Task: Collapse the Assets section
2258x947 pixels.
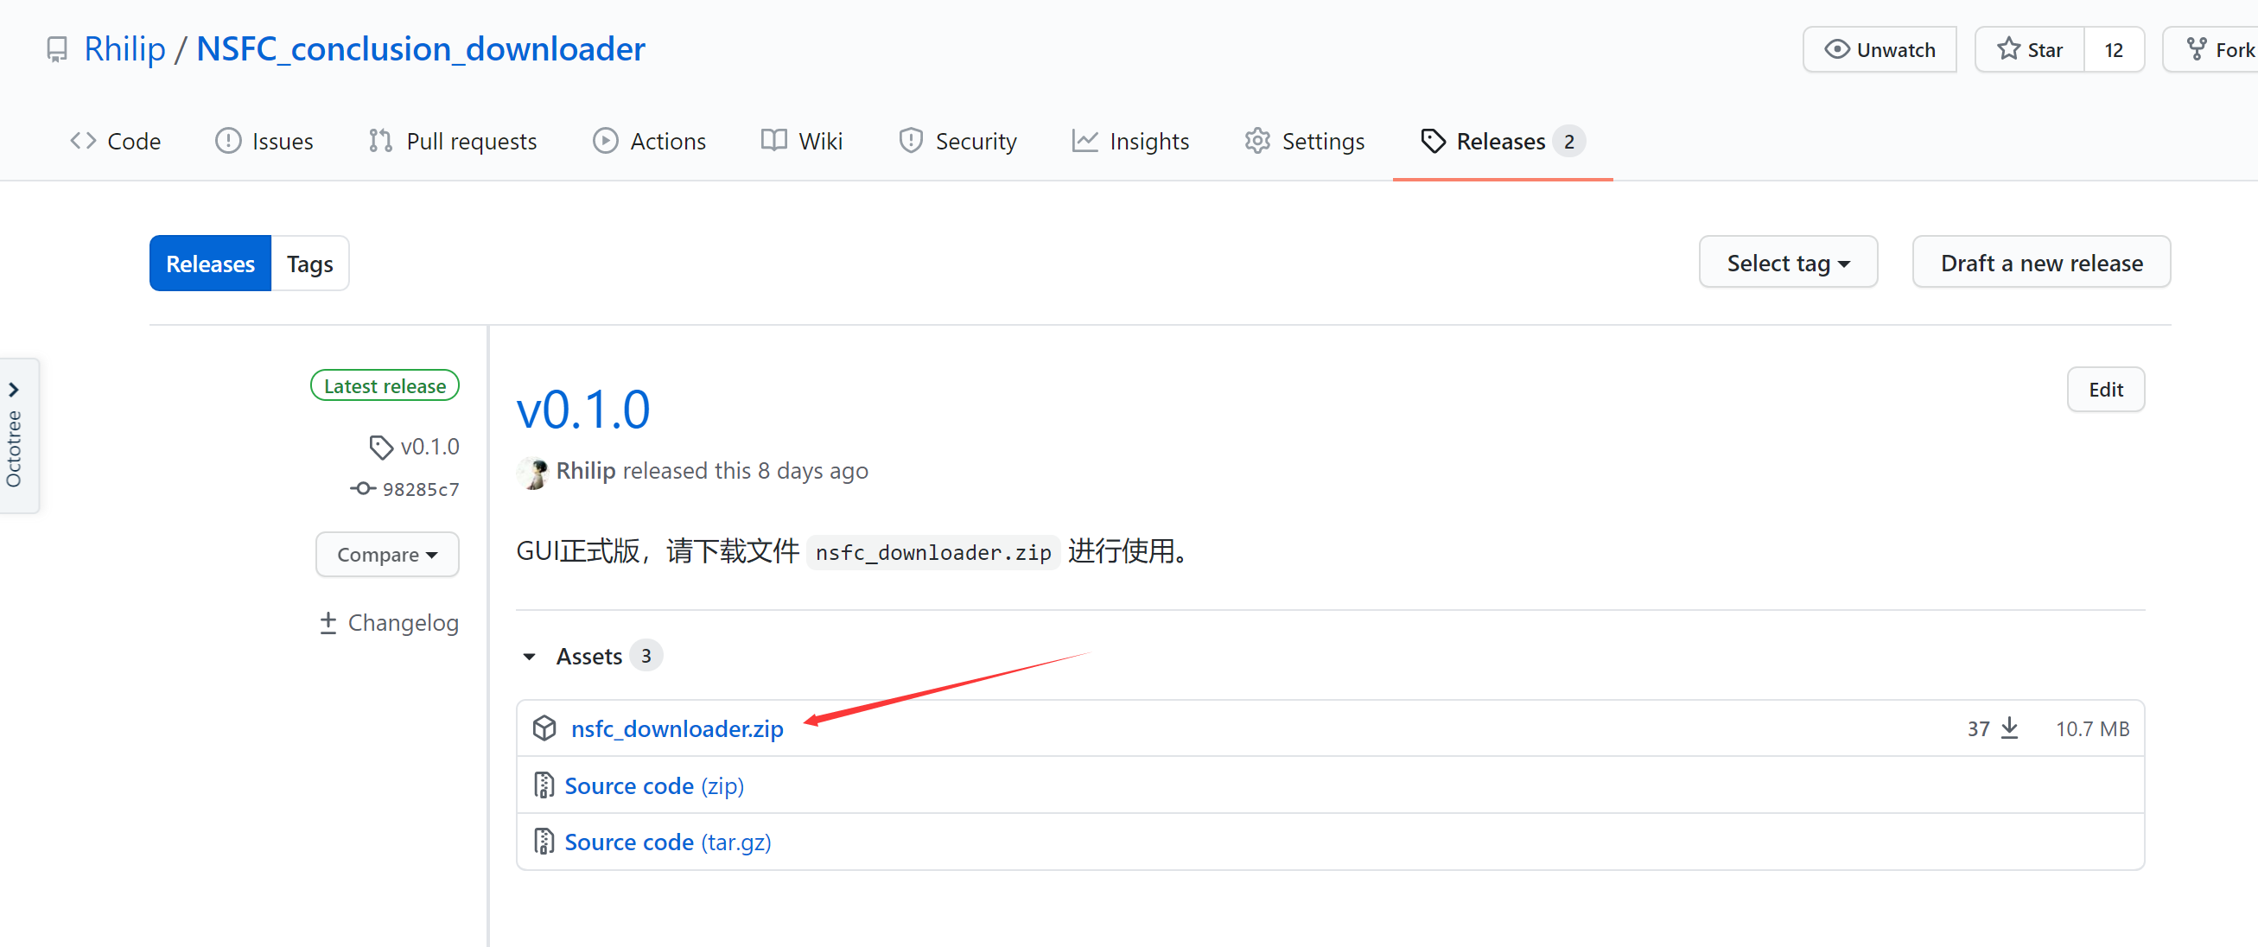Action: (x=530, y=657)
